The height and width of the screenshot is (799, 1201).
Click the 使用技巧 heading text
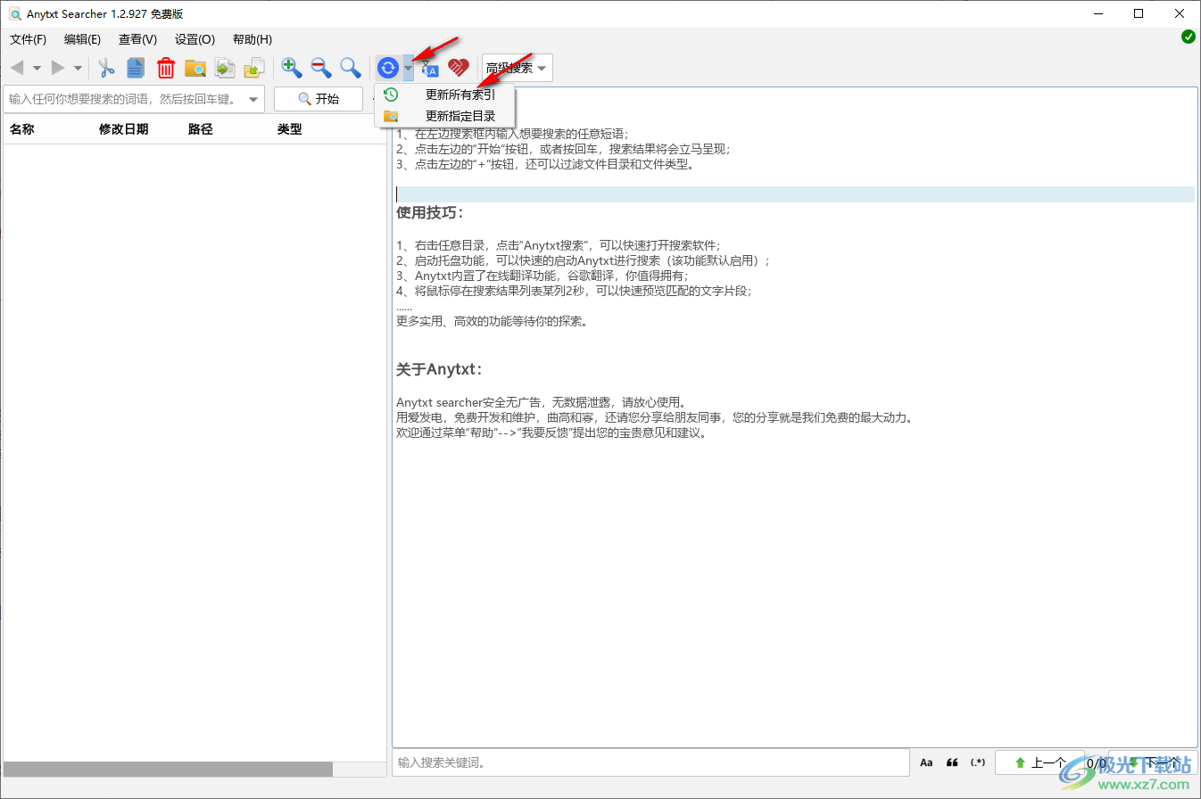[429, 213]
